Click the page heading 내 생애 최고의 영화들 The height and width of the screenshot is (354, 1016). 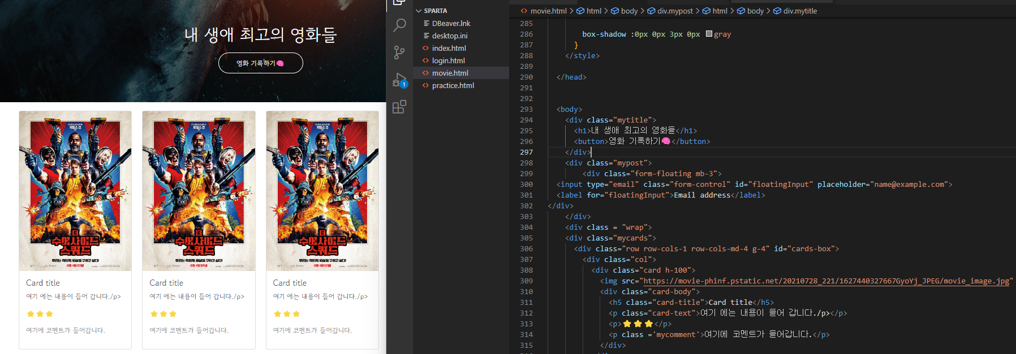pyautogui.click(x=261, y=35)
